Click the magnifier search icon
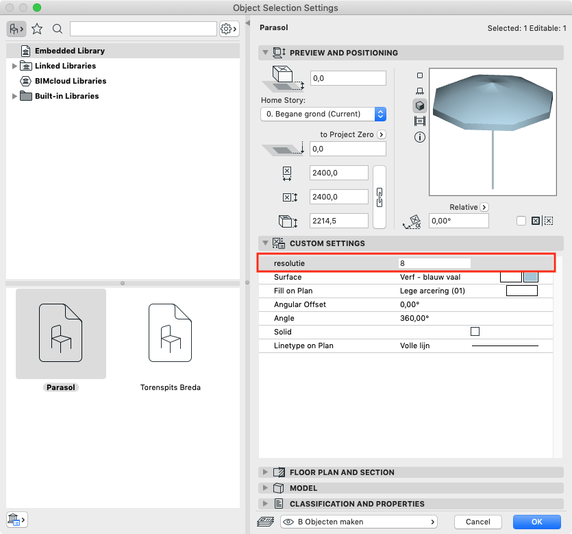Viewport: 572px width, 534px height. click(58, 29)
